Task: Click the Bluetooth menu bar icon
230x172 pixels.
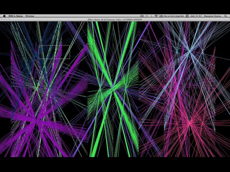Action: tap(151, 16)
